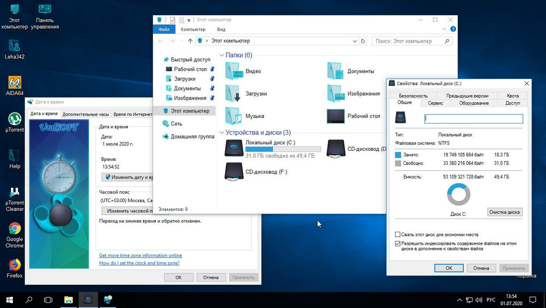Open the Windows Start button

[9, 300]
